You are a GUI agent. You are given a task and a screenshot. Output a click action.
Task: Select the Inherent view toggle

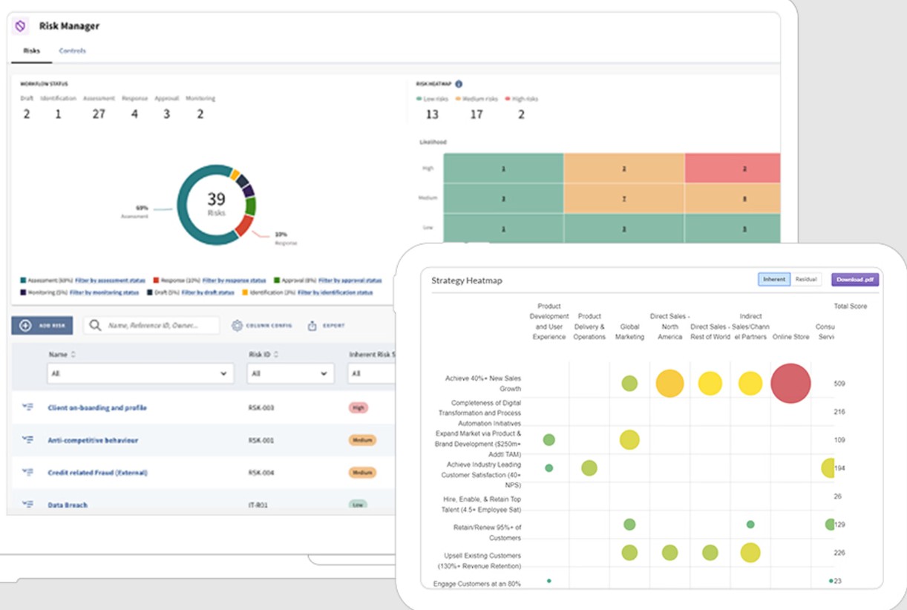pos(774,279)
